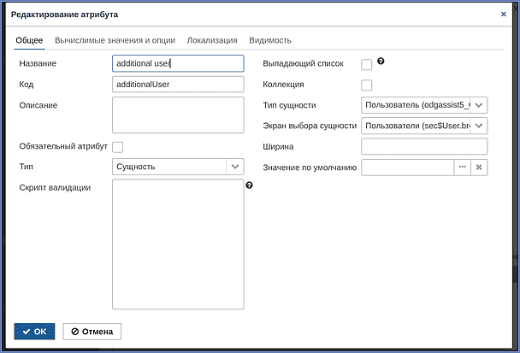The width and height of the screenshot is (520, 353).
Task: Open Вычислимые значения и опции tab
Action: 115,40
